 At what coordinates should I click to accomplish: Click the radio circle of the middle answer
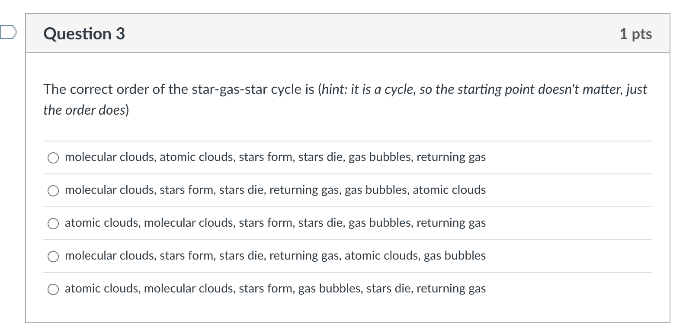53,223
